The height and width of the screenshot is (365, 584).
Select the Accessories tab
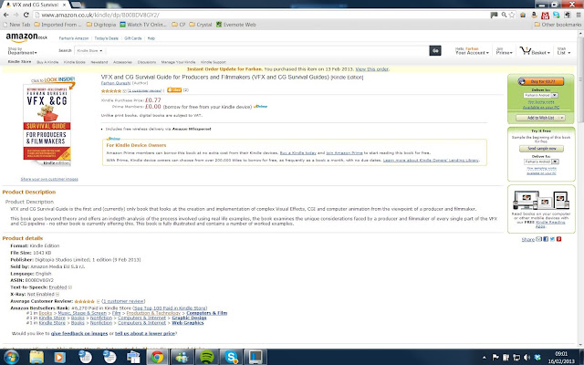tap(122, 62)
